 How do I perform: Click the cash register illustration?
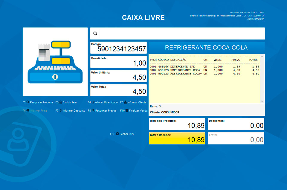pos(55,62)
